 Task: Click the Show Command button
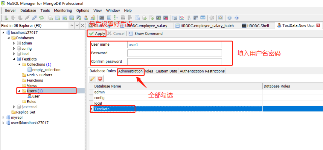146,33
